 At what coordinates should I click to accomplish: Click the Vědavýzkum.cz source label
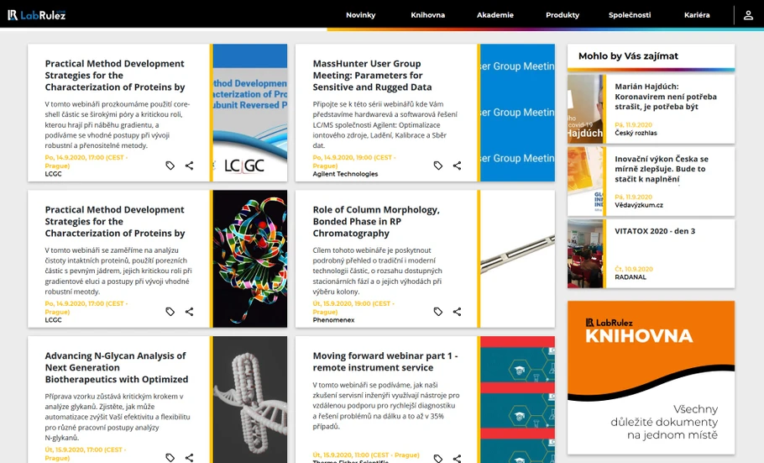point(638,205)
